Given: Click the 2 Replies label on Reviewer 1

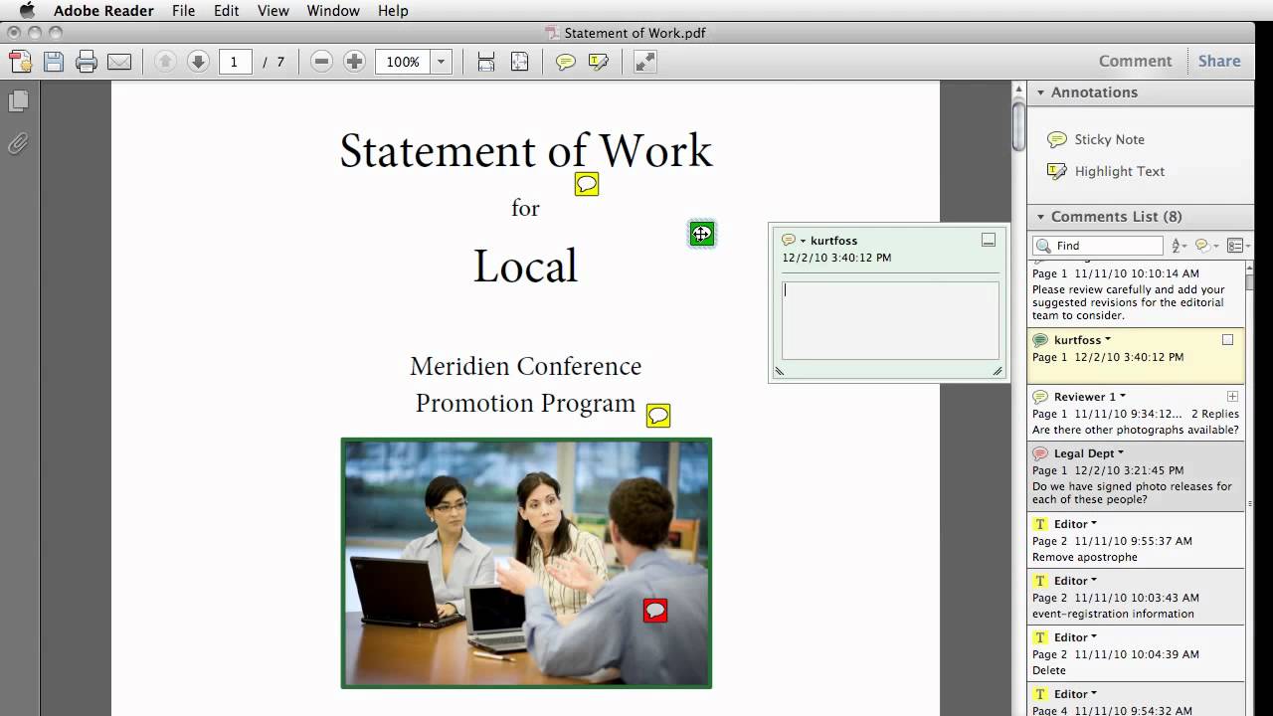Looking at the screenshot, I should [x=1215, y=414].
